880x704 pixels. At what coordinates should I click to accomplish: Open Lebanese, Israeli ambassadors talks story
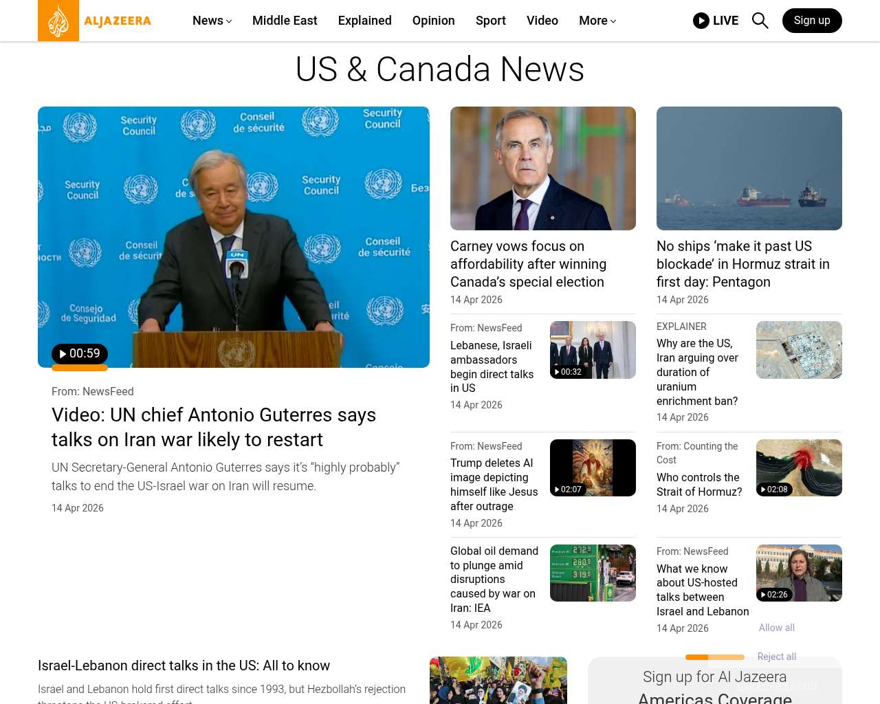point(492,366)
